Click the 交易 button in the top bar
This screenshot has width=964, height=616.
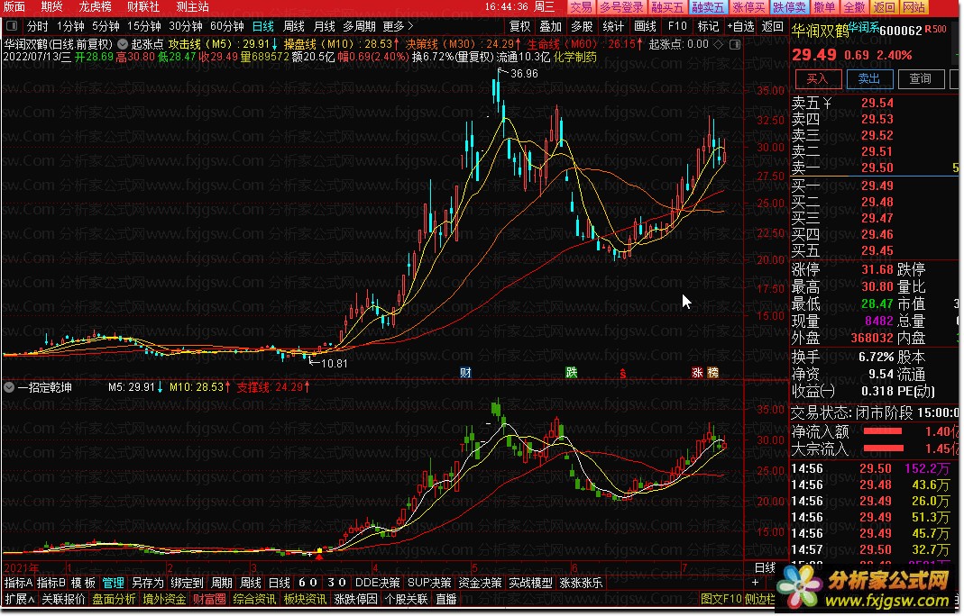(581, 7)
